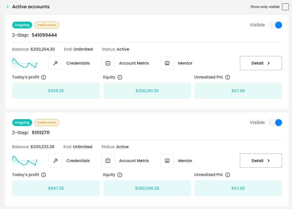The height and width of the screenshot is (209, 292).
Task: Click Equity value $200,290.28
Action: 147,188
